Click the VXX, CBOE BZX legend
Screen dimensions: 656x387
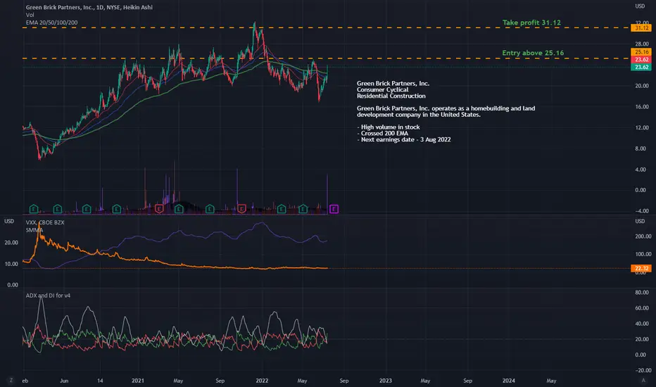click(45, 222)
